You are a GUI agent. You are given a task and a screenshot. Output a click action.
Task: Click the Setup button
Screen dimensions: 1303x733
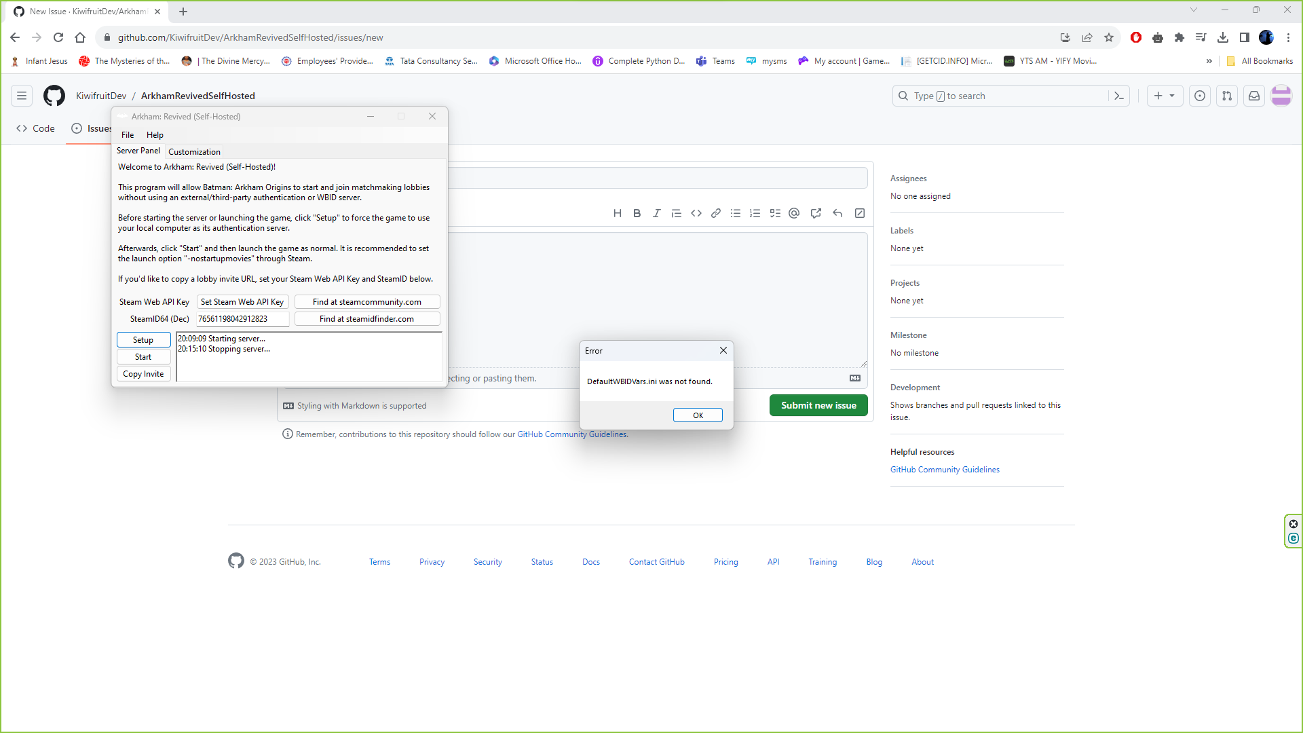tap(143, 339)
